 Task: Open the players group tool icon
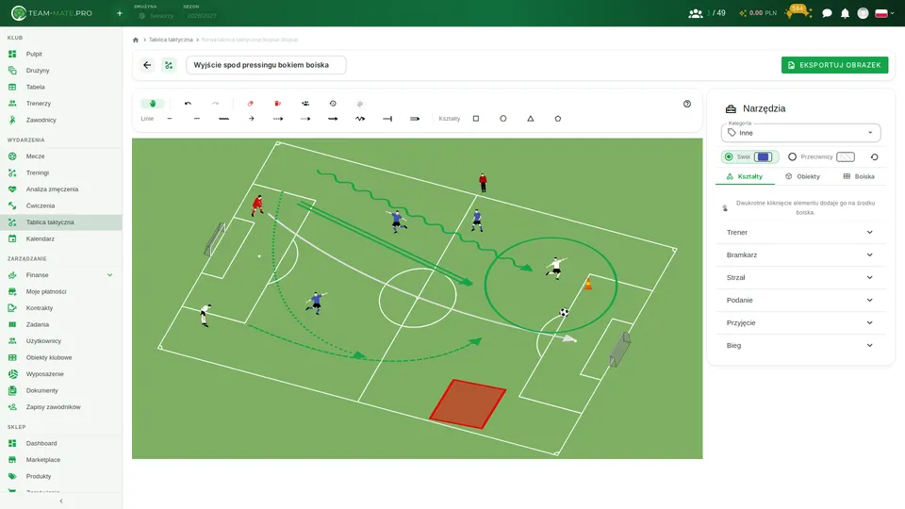305,104
